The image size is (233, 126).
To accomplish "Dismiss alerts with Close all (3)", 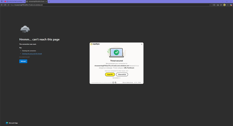I will pyautogui.click(x=122, y=74).
